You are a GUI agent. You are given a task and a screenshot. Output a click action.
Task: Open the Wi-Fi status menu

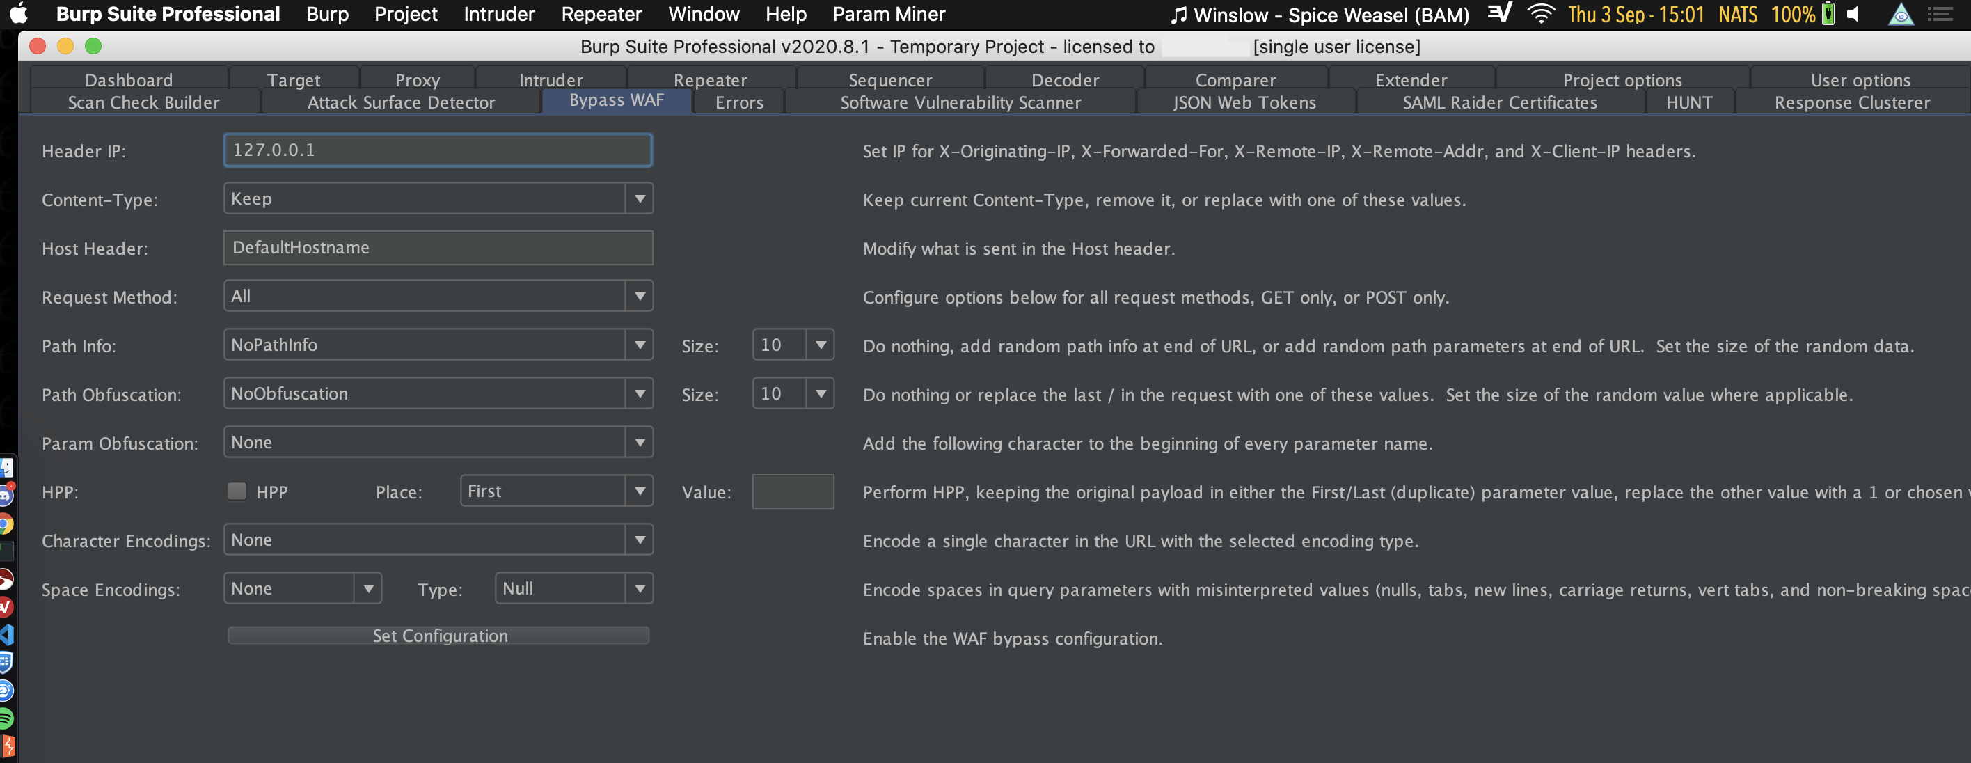(x=1542, y=14)
